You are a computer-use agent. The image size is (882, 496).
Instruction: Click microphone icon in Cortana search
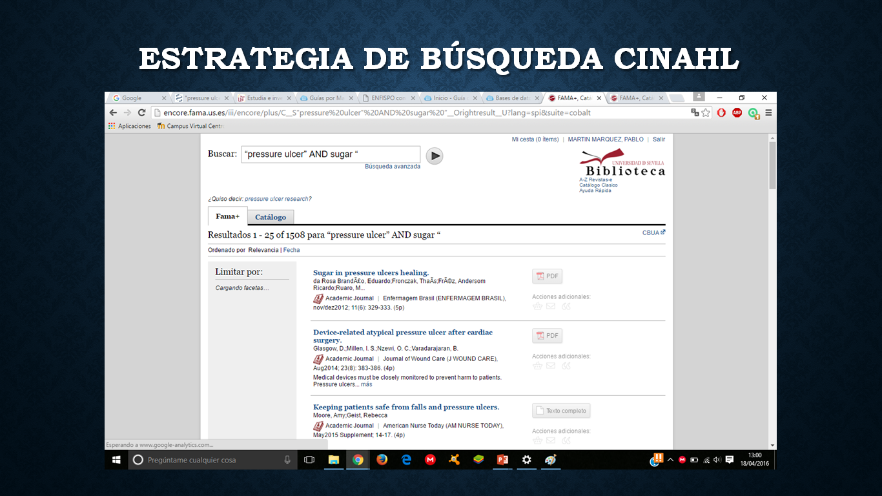(x=287, y=460)
